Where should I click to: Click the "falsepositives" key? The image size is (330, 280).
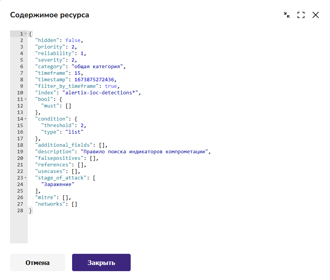(x=59, y=158)
